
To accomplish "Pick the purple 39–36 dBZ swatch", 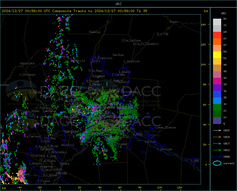I will tap(217, 87).
